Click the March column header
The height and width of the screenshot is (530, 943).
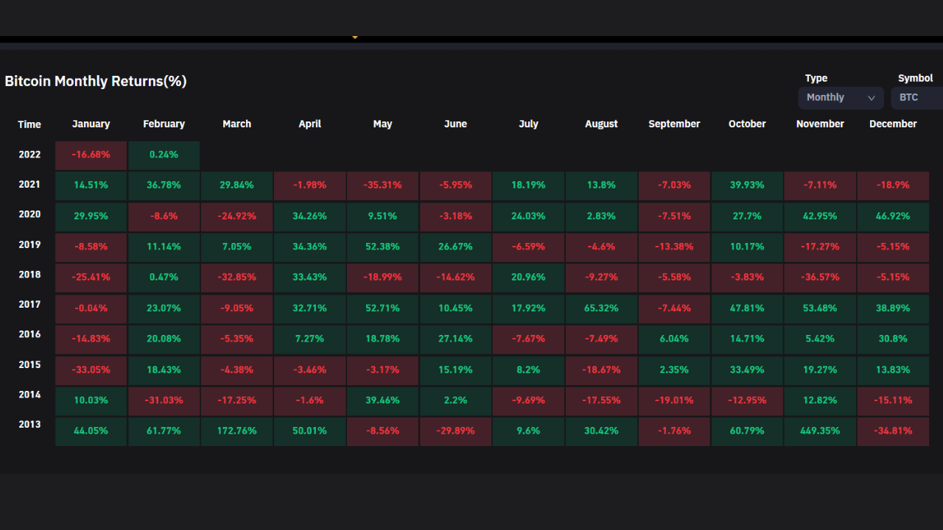pos(237,124)
